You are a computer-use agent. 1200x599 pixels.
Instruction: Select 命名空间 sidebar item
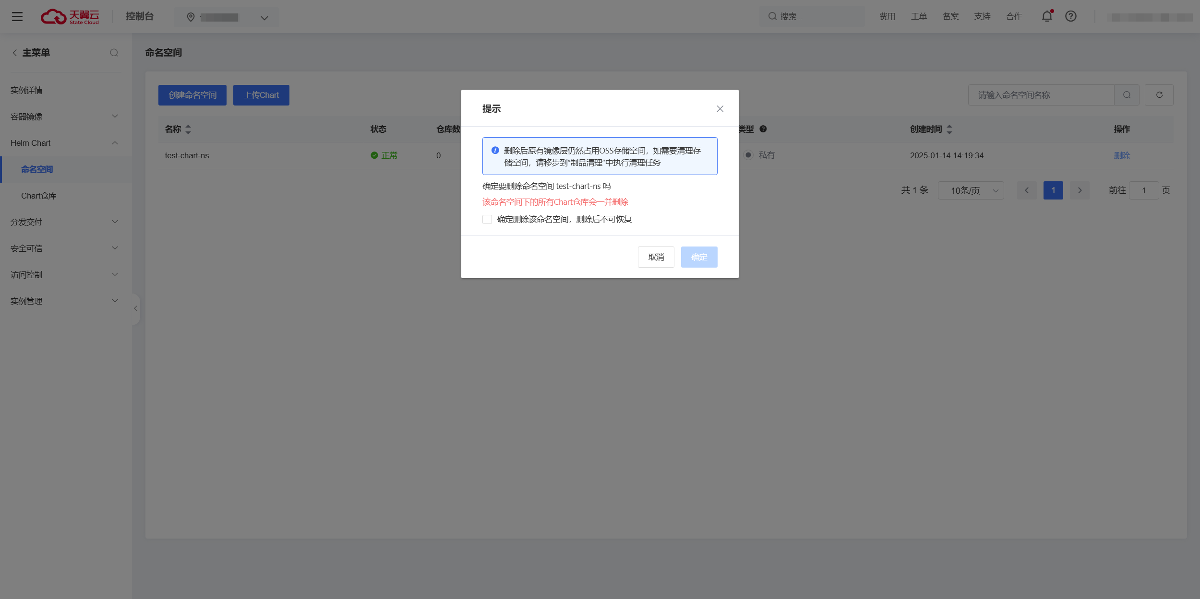point(65,169)
